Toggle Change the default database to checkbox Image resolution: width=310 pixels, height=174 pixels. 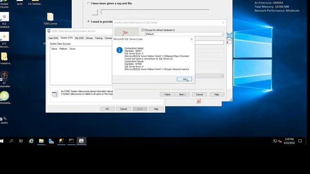[143, 30]
